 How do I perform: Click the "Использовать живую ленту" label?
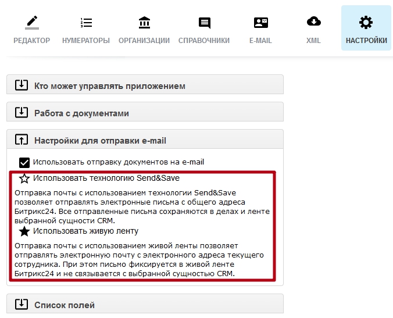click(85, 231)
